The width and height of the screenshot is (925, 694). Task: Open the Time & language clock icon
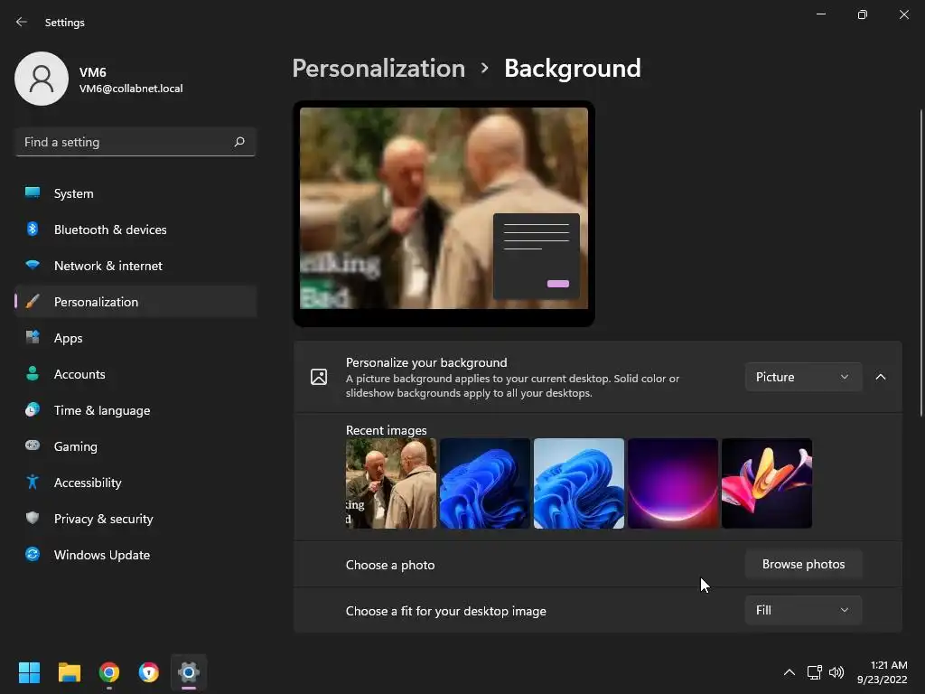tap(33, 409)
